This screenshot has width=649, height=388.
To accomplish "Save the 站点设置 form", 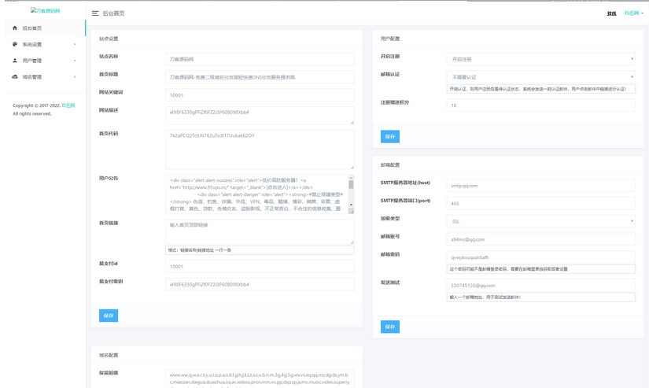I will 109,316.
